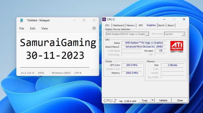Open the Edit menu in Notepad

pyautogui.click(x=33, y=28)
